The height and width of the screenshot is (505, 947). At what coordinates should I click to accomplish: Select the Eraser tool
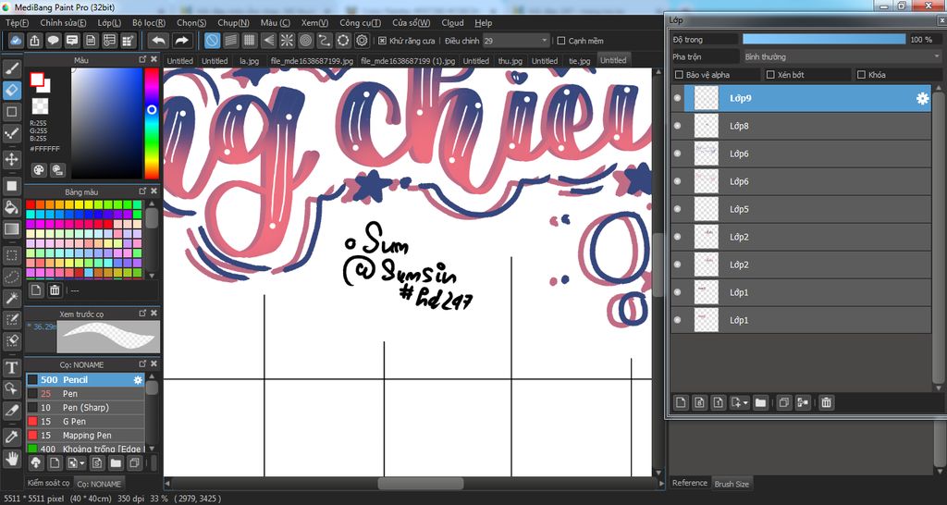click(11, 90)
